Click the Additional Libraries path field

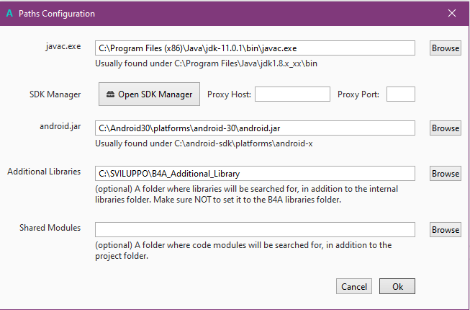[x=255, y=174]
